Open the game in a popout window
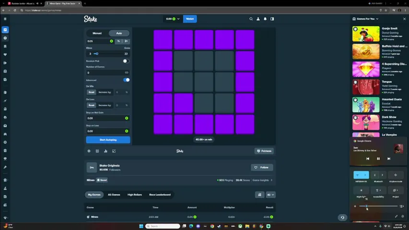Screen dimensions: 409x230 tap(114, 151)
